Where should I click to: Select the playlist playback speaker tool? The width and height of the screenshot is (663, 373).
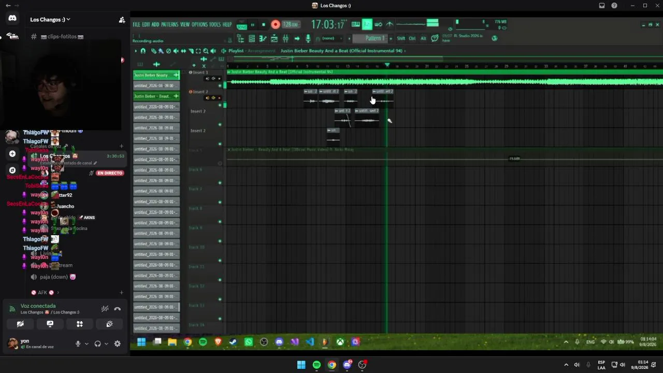coord(213,51)
